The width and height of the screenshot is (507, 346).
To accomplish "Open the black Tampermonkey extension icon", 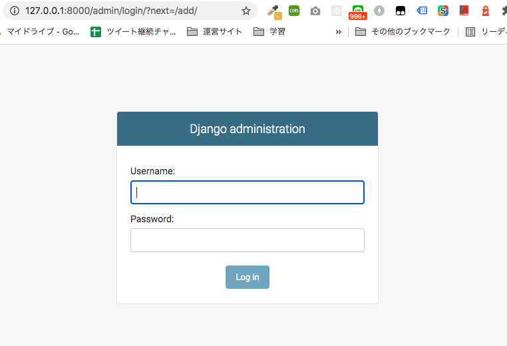I will click(401, 11).
